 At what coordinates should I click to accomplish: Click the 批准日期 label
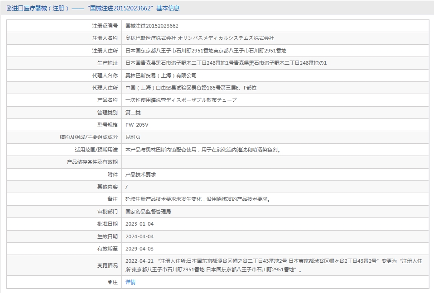107,224
